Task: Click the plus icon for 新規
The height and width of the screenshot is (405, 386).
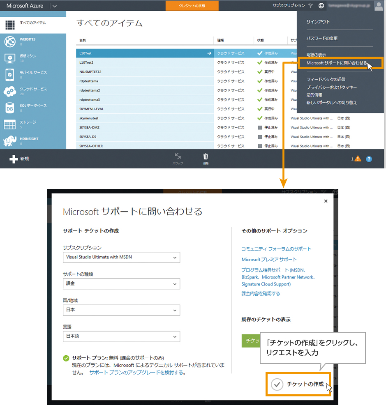Action: coord(14,159)
